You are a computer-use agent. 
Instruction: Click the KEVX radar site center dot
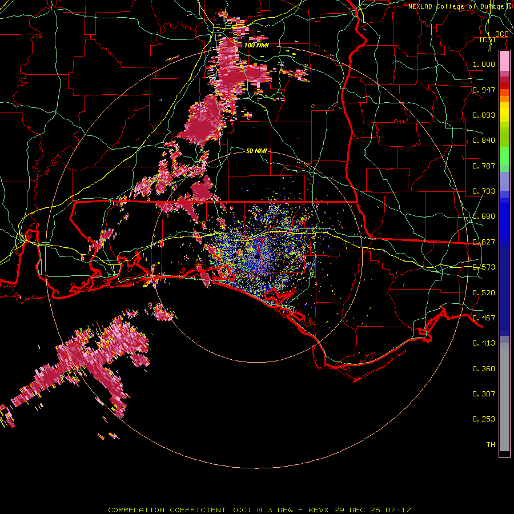(x=256, y=256)
